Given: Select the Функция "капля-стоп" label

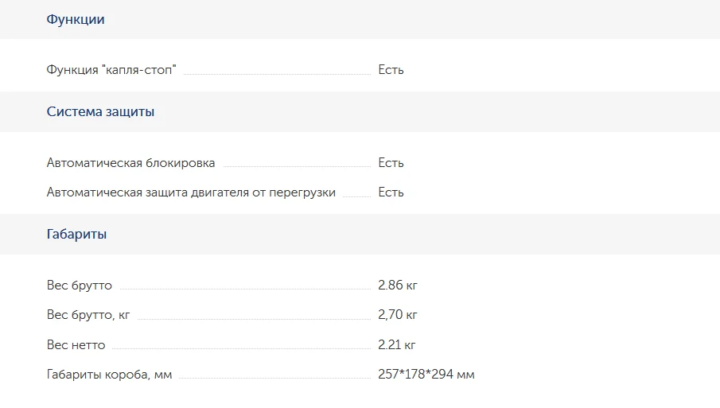Looking at the screenshot, I should coord(111,70).
